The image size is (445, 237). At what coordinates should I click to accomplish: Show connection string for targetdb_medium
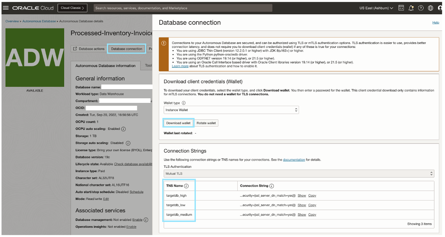302,215
